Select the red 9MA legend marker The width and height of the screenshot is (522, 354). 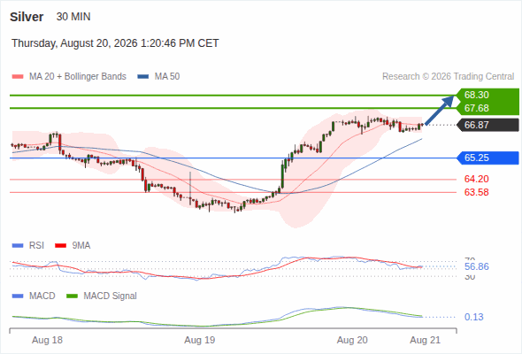[x=60, y=246]
